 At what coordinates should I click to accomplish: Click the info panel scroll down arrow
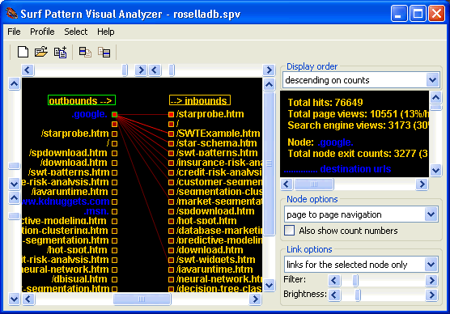click(435, 170)
